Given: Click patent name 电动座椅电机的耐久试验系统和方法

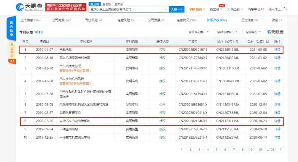Looking at the screenshot, I should pos(84,104).
